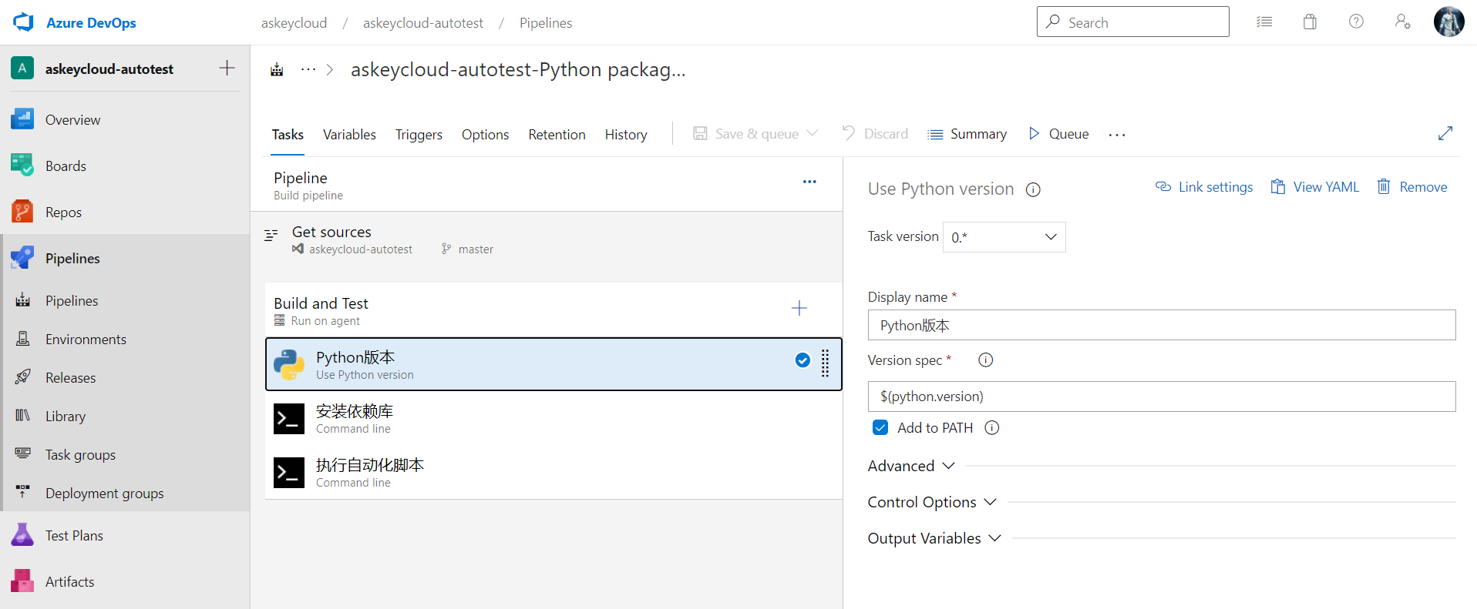Open the Boards icon in sidebar

[22, 166]
